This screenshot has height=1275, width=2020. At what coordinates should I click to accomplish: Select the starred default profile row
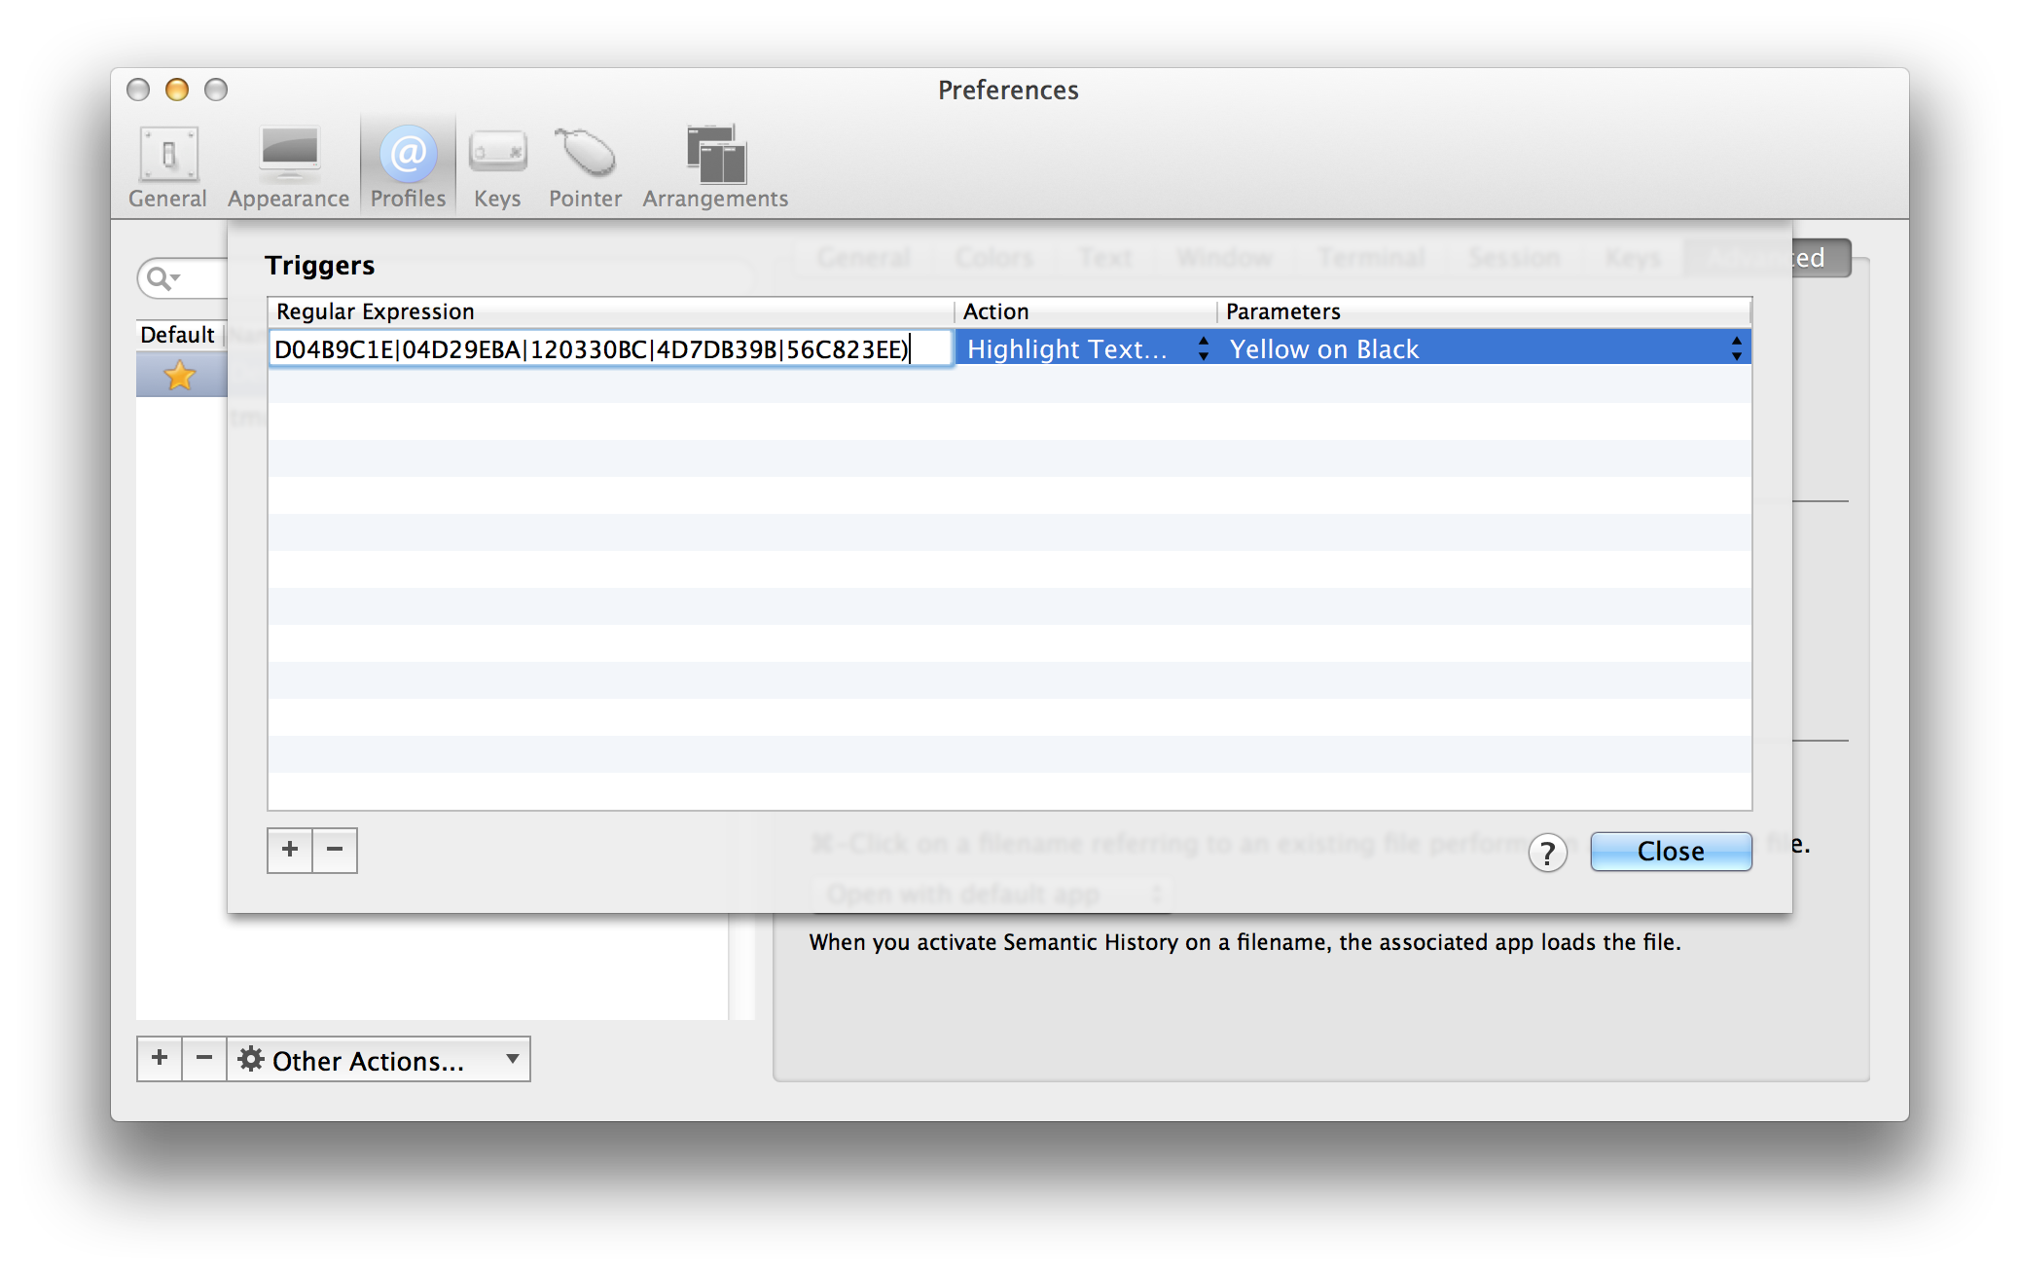click(181, 376)
